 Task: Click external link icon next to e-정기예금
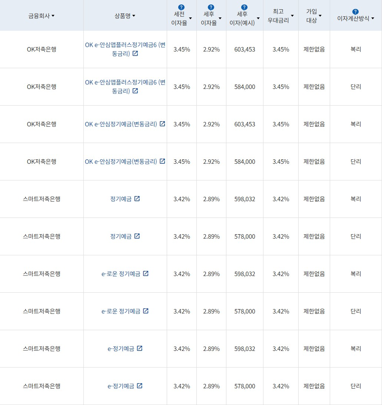140,348
